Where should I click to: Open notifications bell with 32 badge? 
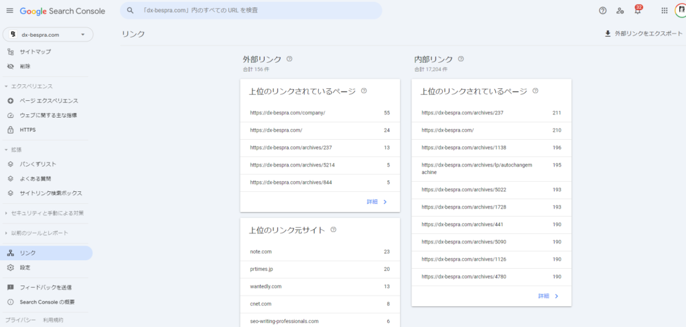(638, 10)
